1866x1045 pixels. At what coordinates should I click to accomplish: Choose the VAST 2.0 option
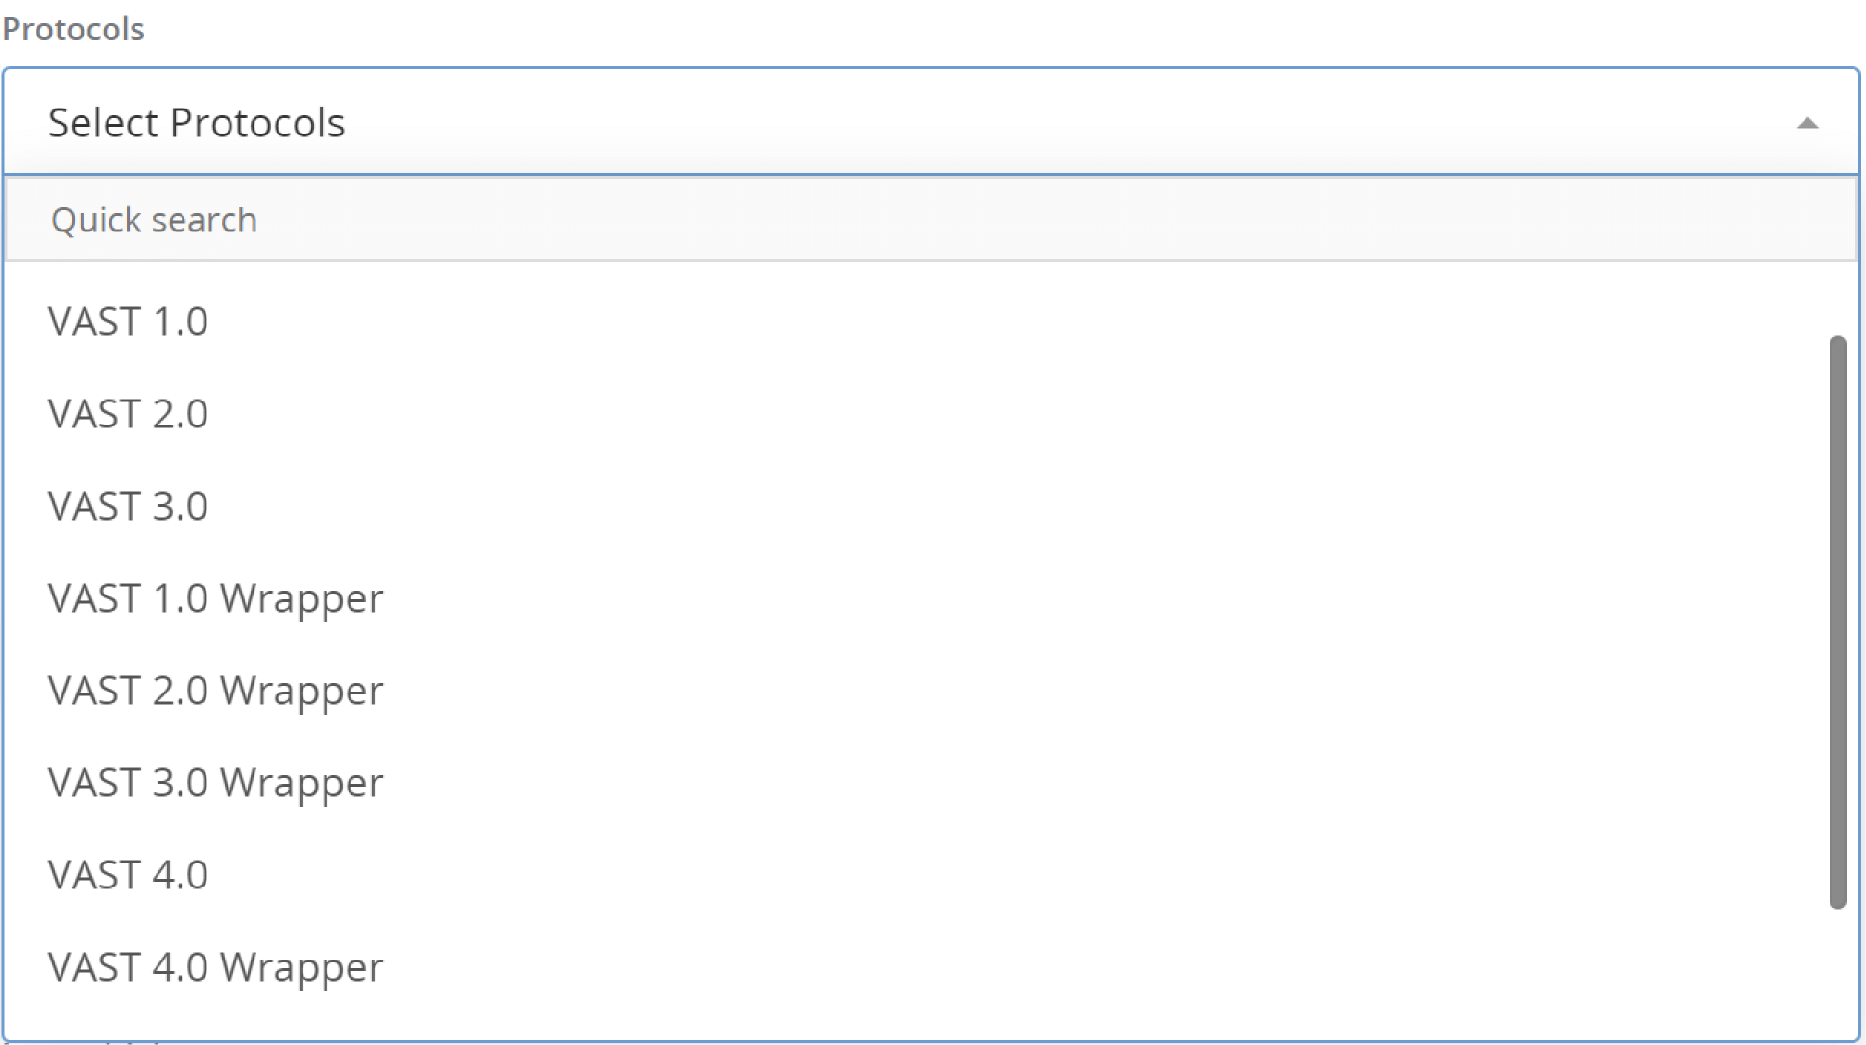click(x=128, y=414)
